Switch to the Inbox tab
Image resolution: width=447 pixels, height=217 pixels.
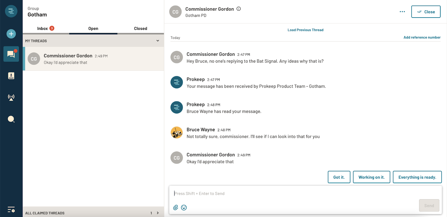pos(46,28)
